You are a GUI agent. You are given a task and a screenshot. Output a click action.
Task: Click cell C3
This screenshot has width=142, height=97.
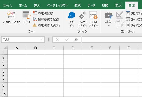tap(54, 62)
